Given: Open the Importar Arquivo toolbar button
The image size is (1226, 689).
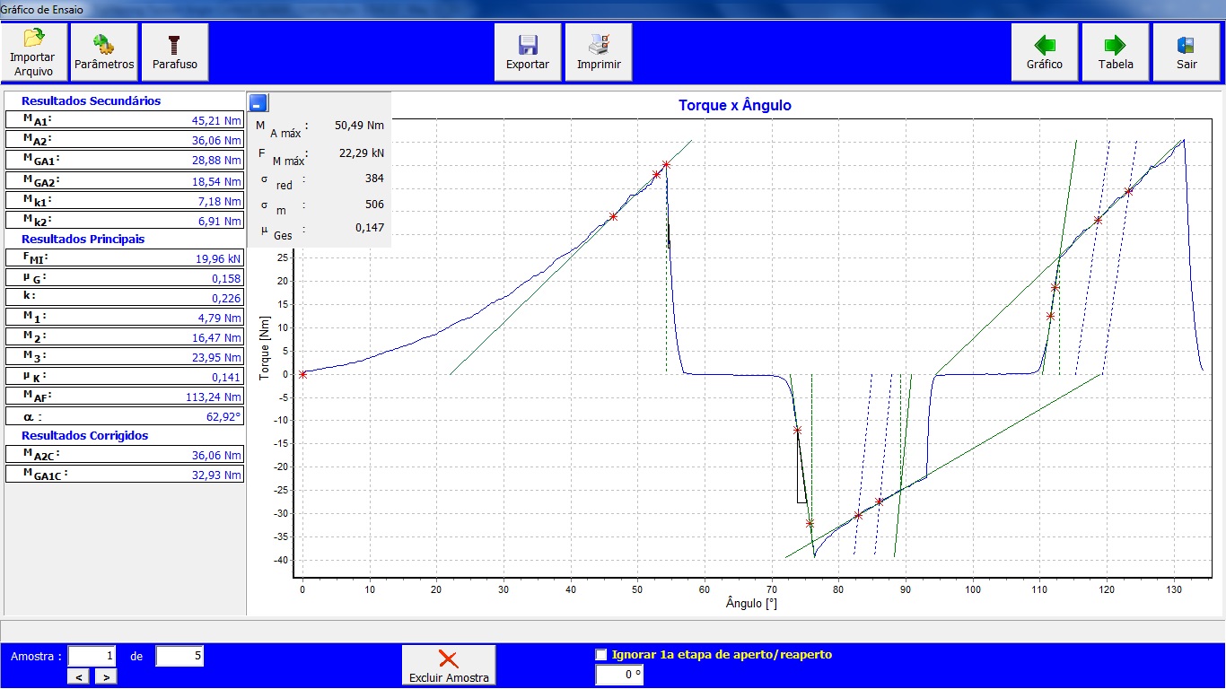Looking at the screenshot, I should pos(33,52).
